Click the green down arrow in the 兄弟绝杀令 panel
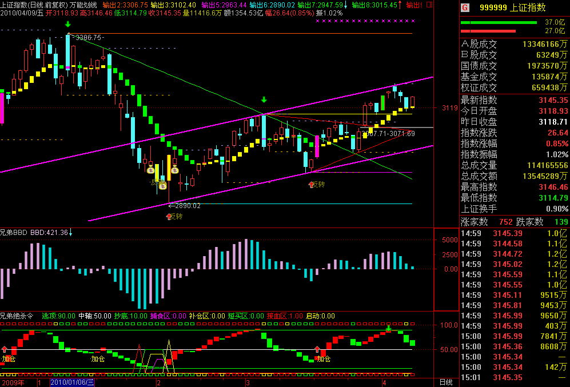Screen dimensions: 570x387 coord(389,329)
